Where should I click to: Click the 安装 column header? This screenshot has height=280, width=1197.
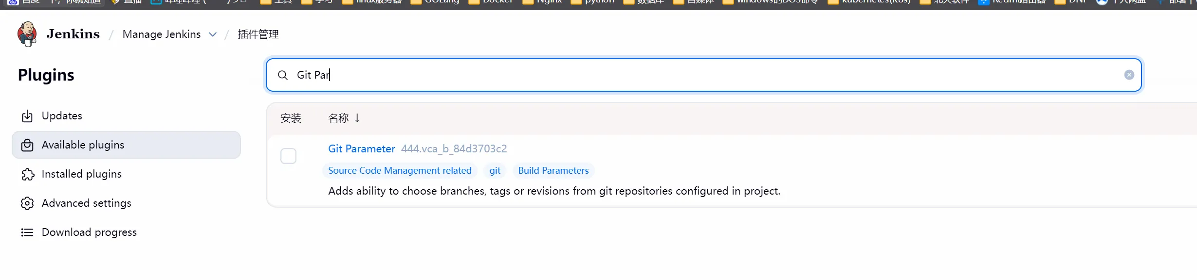(x=291, y=118)
